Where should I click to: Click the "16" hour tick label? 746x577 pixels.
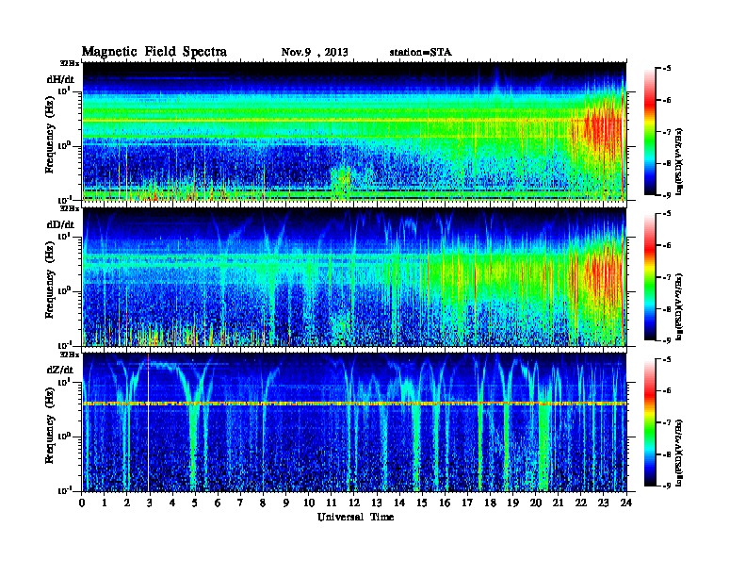click(x=445, y=503)
